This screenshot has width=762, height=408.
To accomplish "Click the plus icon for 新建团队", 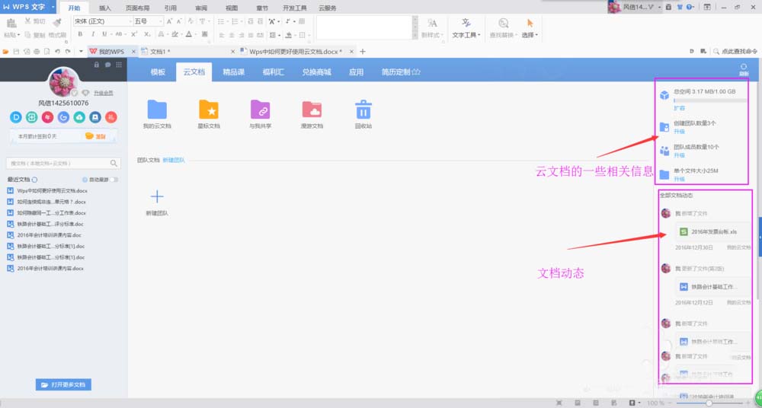I will 157,196.
